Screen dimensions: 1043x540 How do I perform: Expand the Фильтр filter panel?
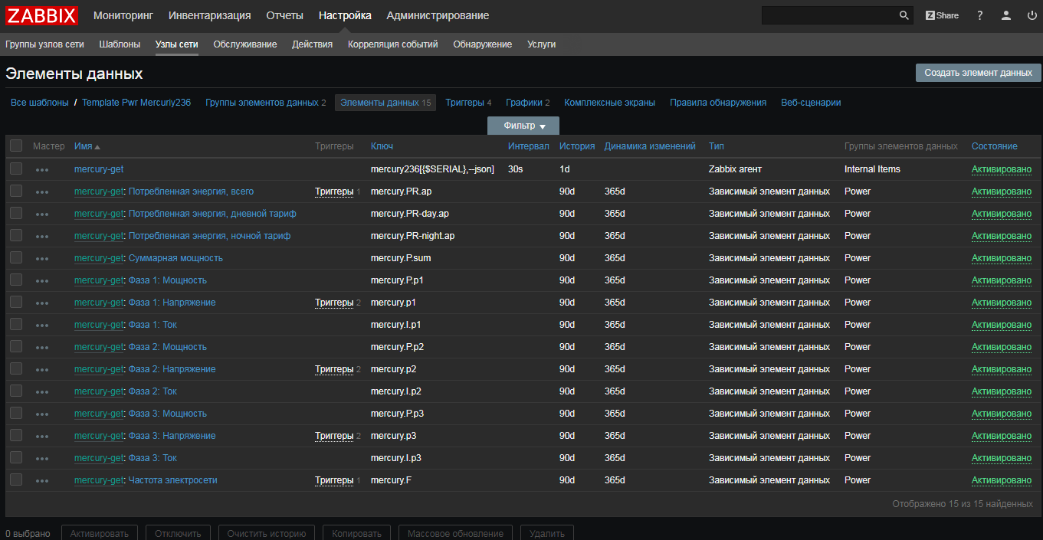(x=523, y=126)
